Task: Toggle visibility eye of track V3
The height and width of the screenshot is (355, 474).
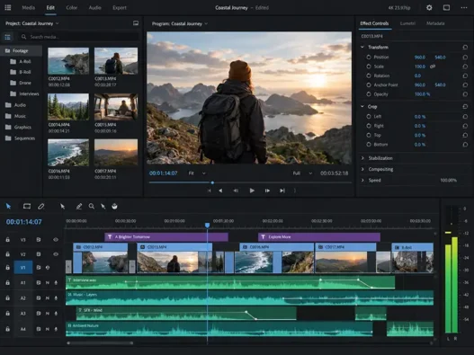Action: 56,240
